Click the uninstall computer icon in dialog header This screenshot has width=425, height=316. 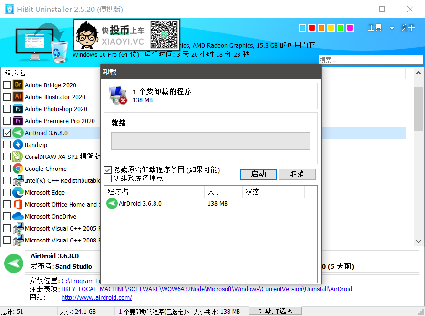point(118,95)
